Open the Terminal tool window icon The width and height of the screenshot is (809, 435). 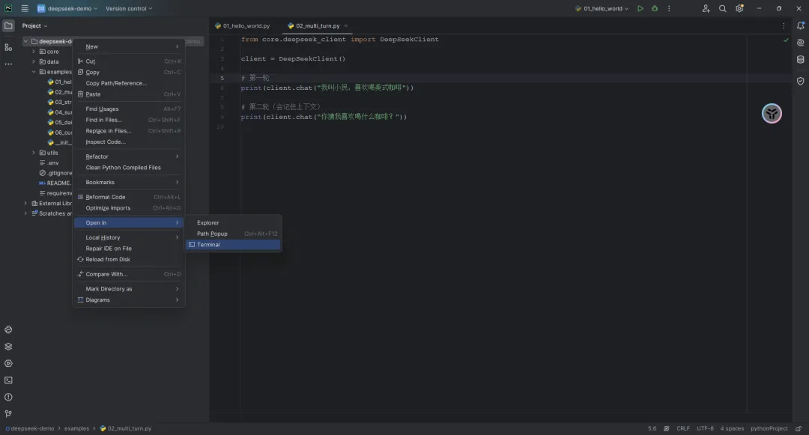point(8,380)
